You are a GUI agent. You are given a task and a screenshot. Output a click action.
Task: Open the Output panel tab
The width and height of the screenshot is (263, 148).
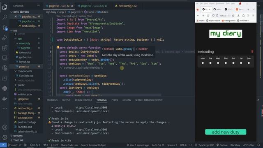pos(66,100)
